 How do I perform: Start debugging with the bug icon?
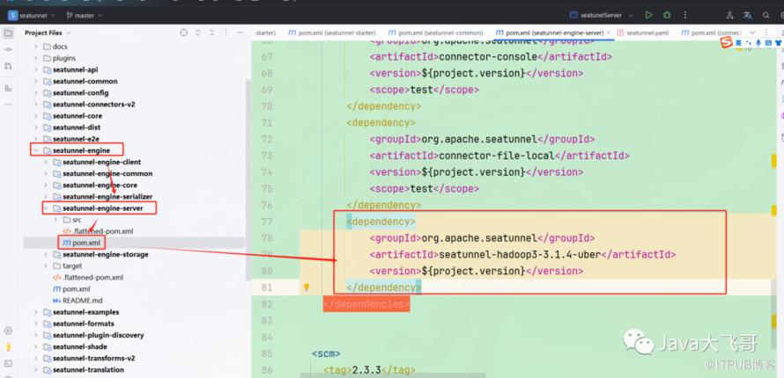coord(667,15)
